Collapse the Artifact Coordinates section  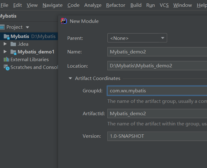tap(70, 78)
